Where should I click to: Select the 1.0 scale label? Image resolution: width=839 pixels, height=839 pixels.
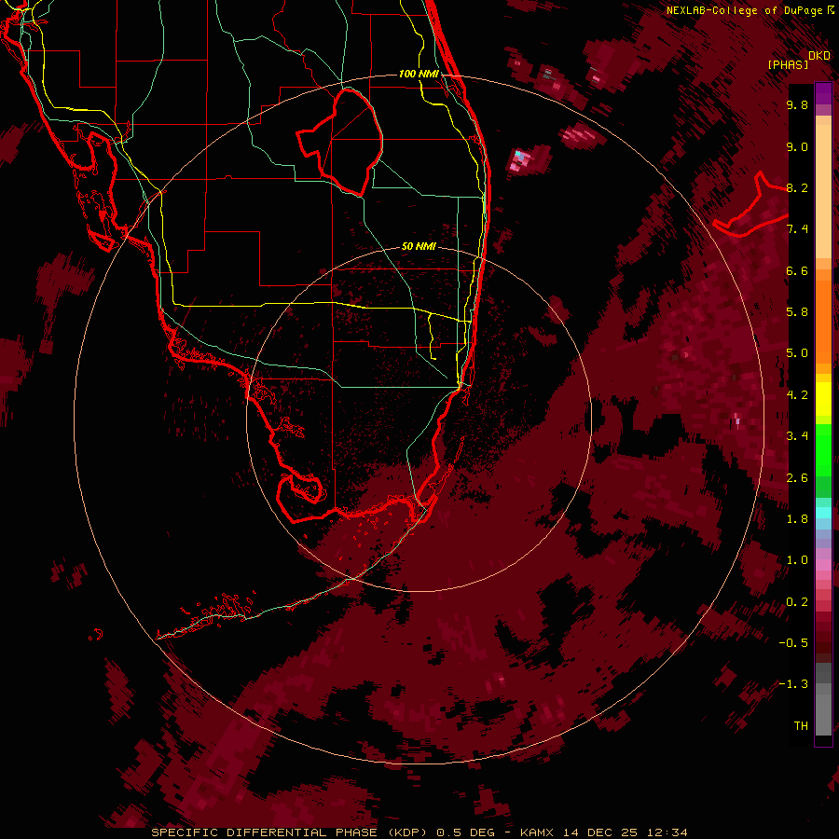(797, 560)
